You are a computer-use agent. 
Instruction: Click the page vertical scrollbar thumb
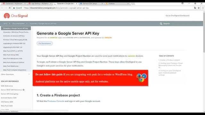coord(204,33)
